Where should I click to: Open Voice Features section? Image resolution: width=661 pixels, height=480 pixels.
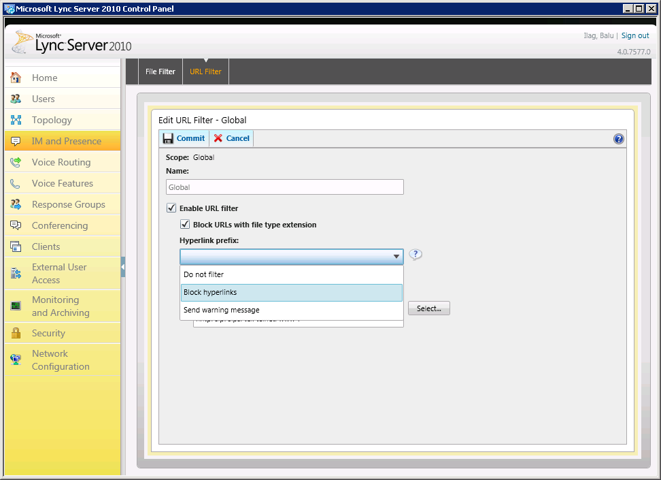coord(63,183)
